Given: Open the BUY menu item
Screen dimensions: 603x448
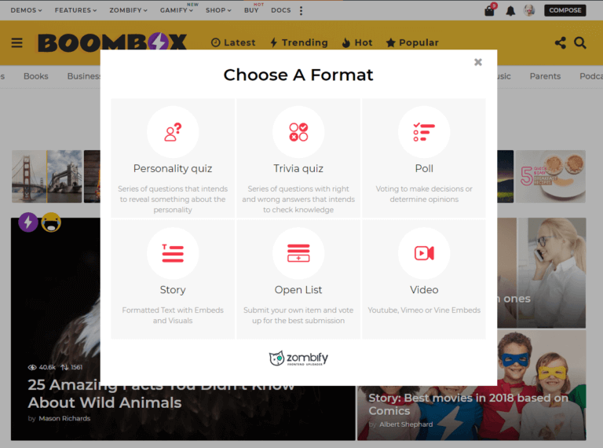Looking at the screenshot, I should point(251,10).
